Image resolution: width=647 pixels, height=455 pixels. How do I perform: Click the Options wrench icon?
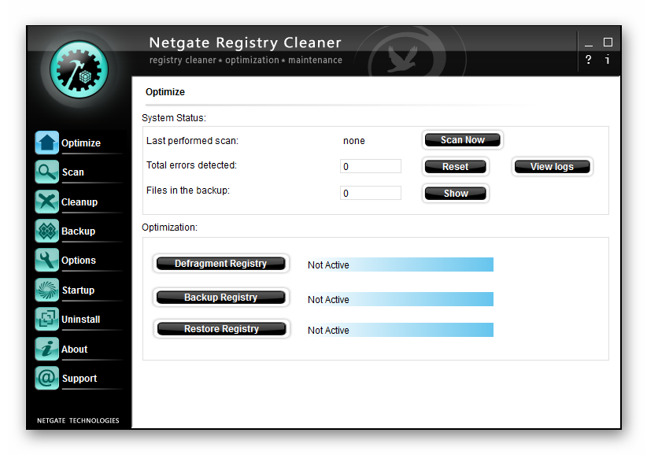click(x=46, y=260)
